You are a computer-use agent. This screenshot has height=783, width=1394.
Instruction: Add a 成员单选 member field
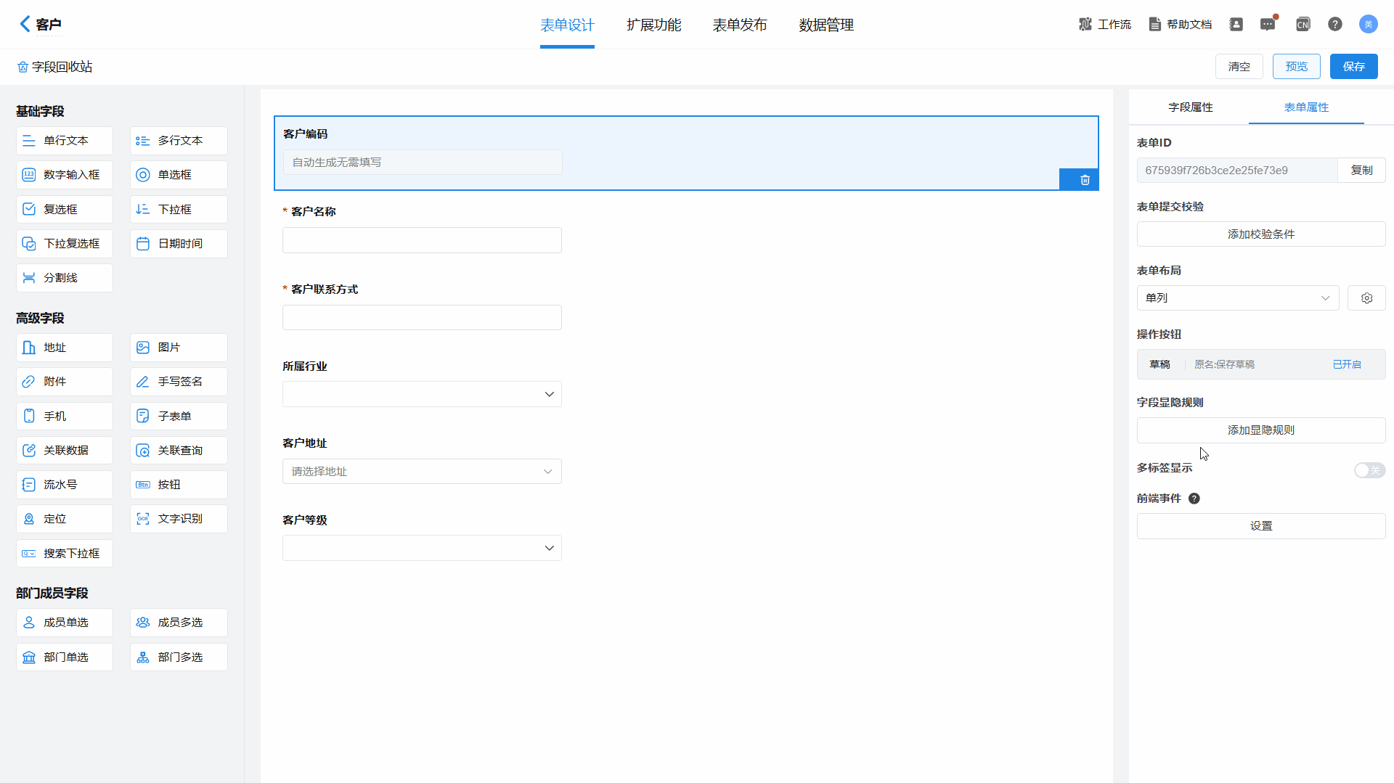pyautogui.click(x=65, y=623)
